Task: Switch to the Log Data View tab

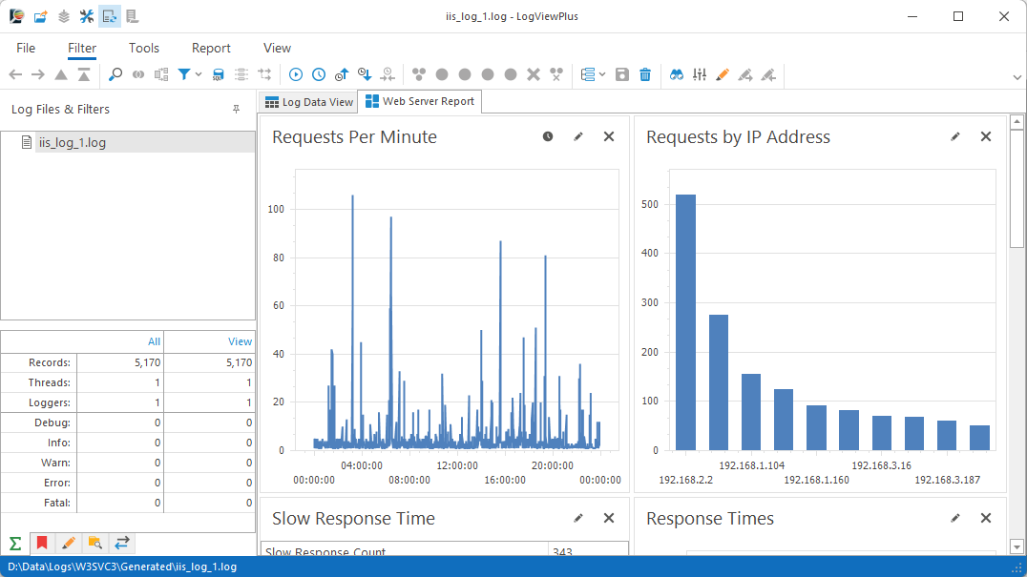Action: point(308,102)
